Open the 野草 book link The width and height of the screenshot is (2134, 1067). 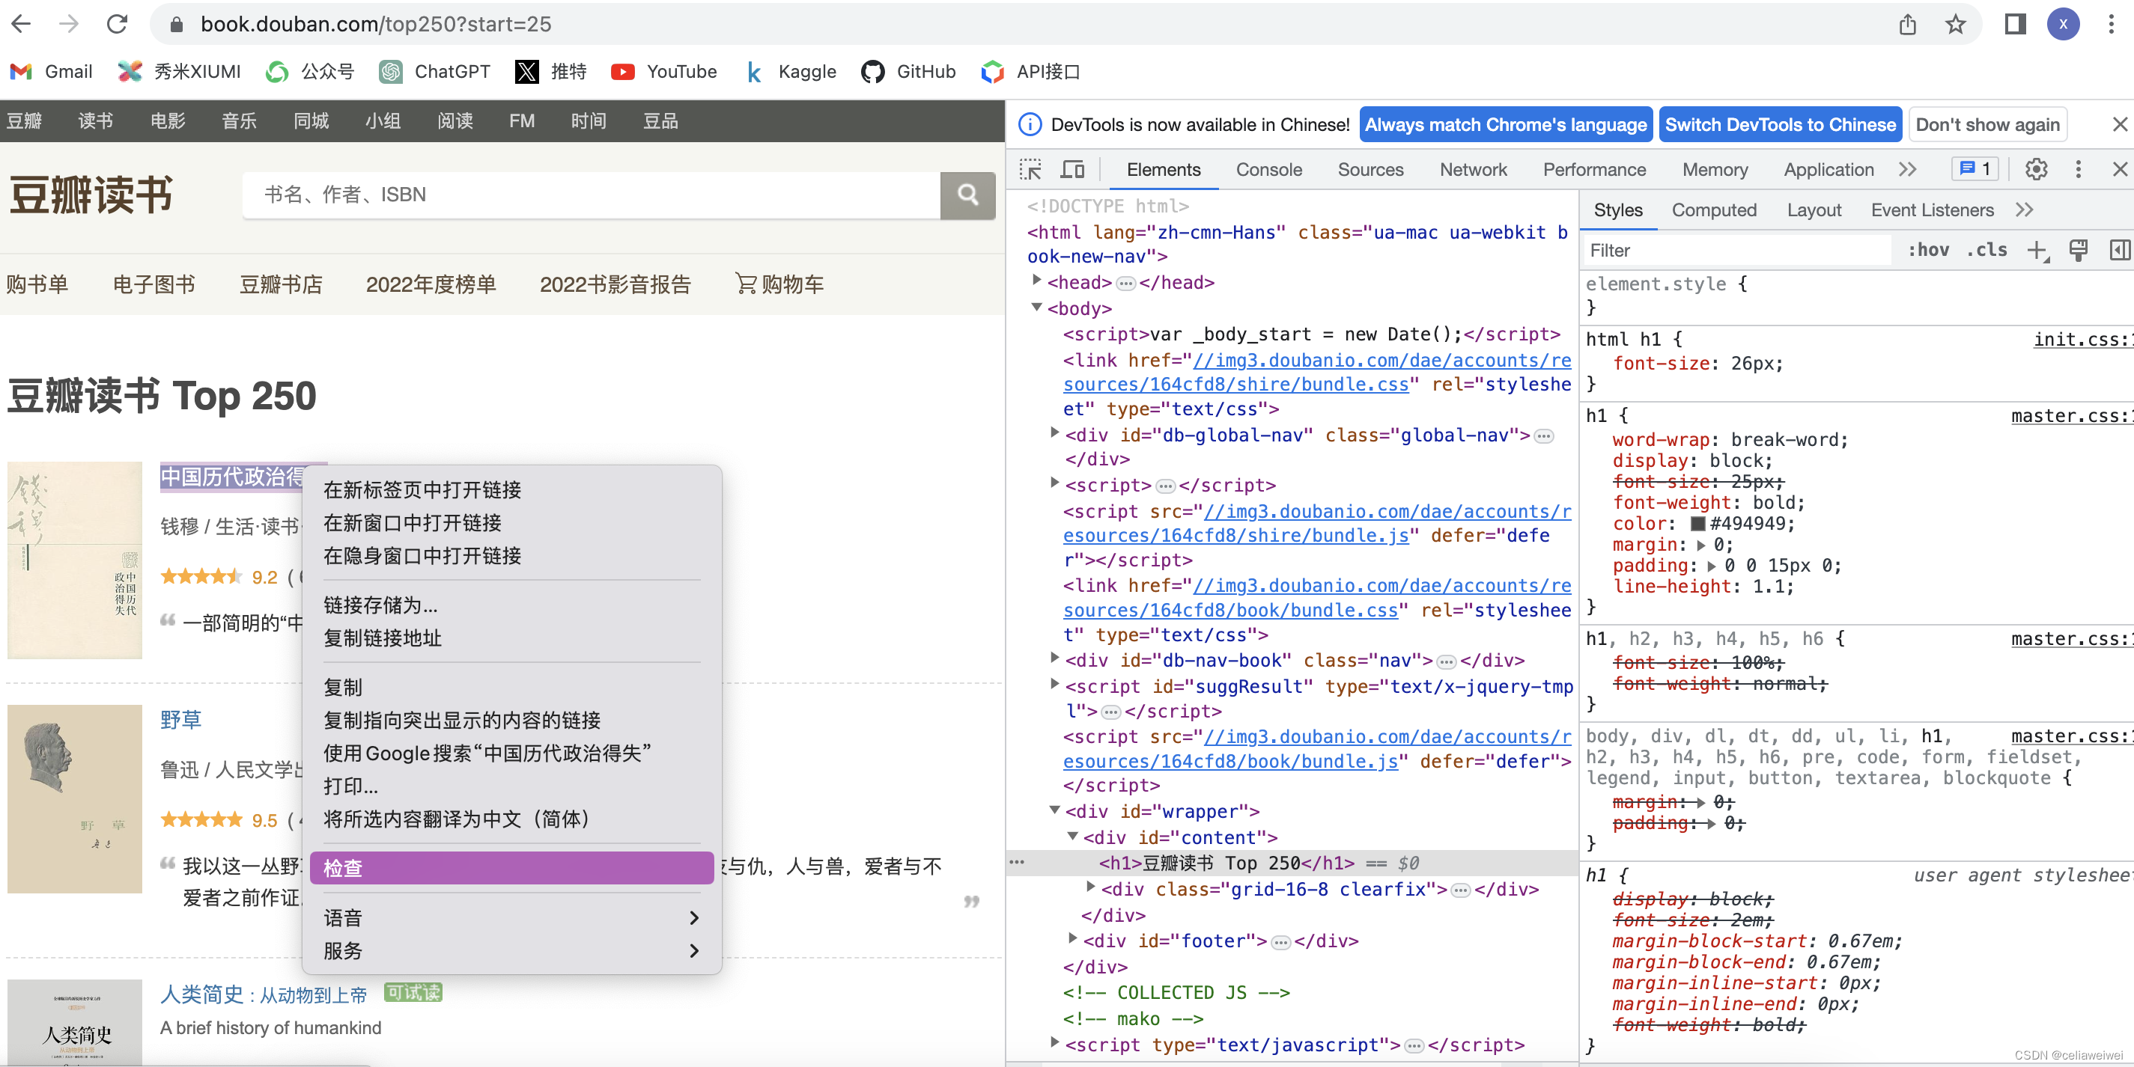(180, 719)
